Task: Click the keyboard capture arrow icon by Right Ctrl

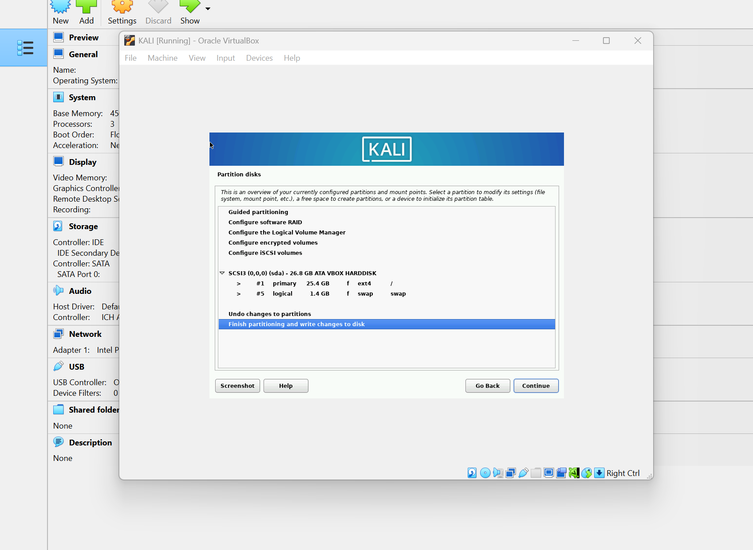Action: pyautogui.click(x=599, y=473)
